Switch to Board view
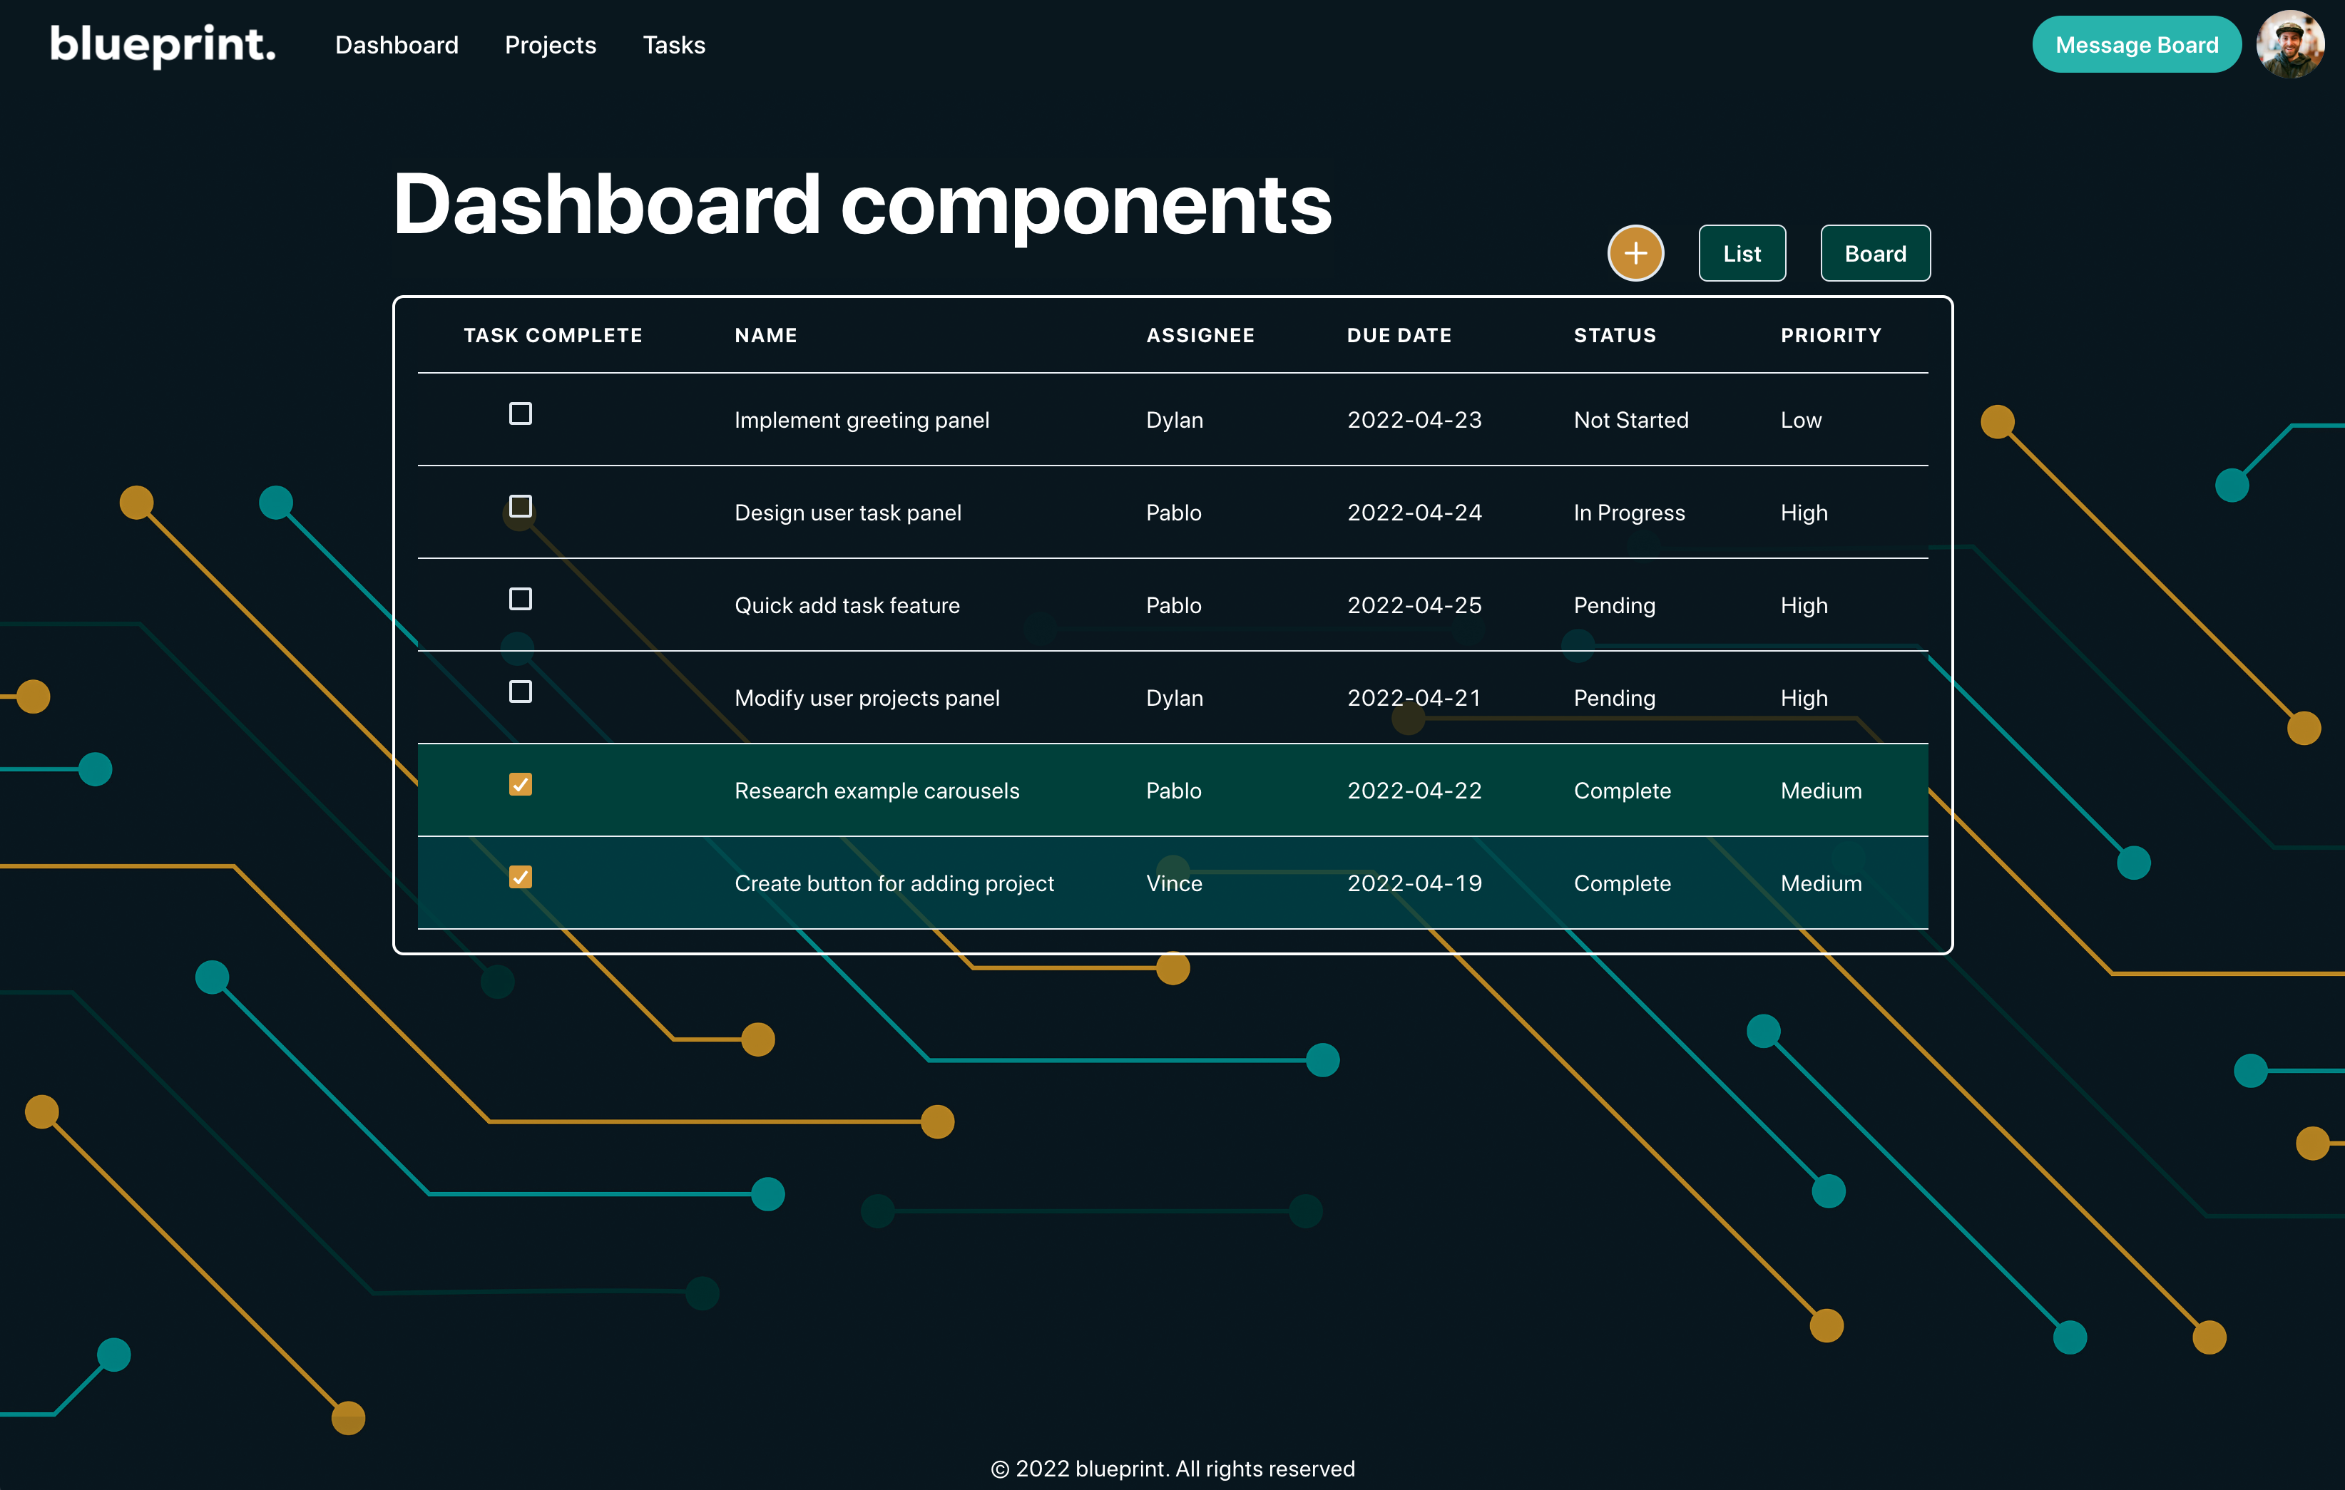The image size is (2345, 1490). coord(1874,253)
